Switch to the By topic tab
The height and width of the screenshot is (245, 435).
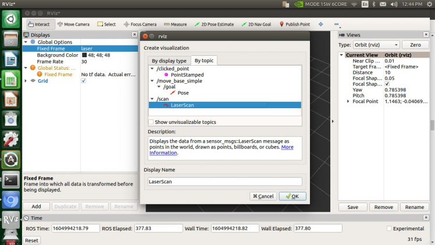pyautogui.click(x=204, y=60)
